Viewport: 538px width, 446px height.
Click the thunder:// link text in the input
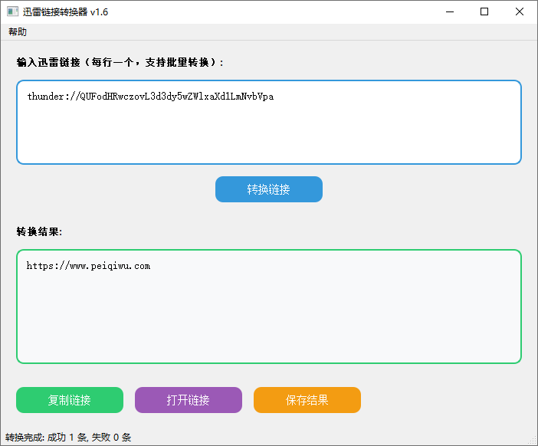(150, 97)
